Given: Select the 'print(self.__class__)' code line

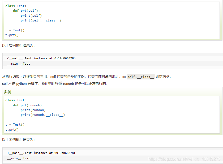Looking at the screenshot, I should [x=41, y=21].
